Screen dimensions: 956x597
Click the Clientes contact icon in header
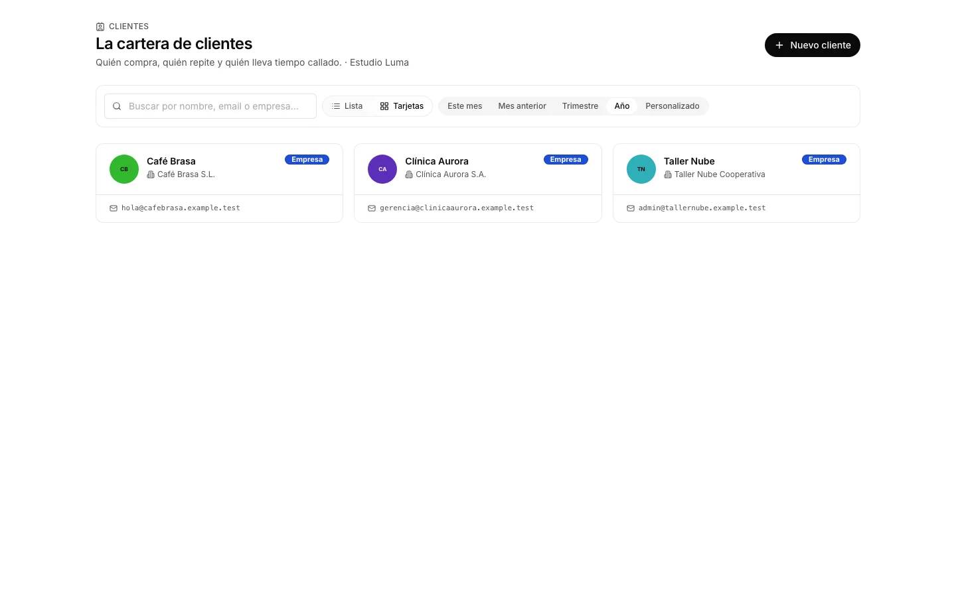tap(100, 27)
